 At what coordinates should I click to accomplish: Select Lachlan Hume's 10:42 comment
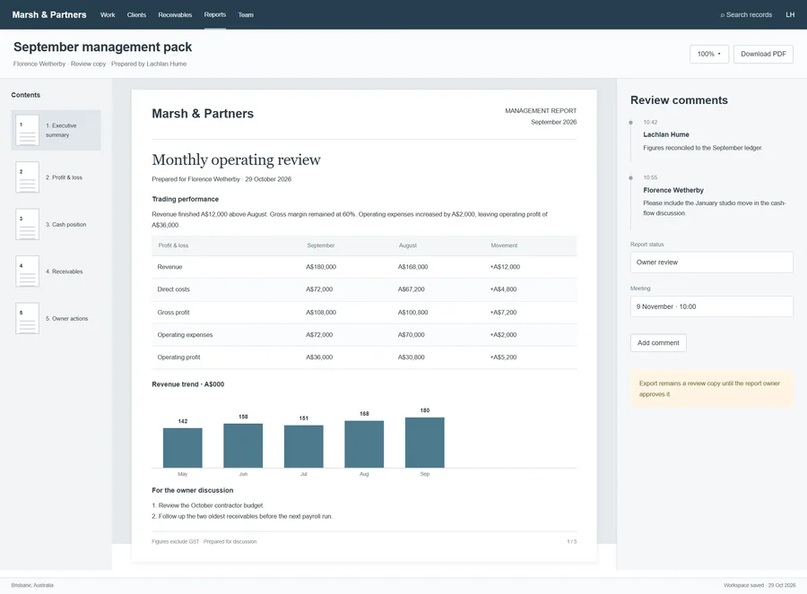click(x=713, y=136)
